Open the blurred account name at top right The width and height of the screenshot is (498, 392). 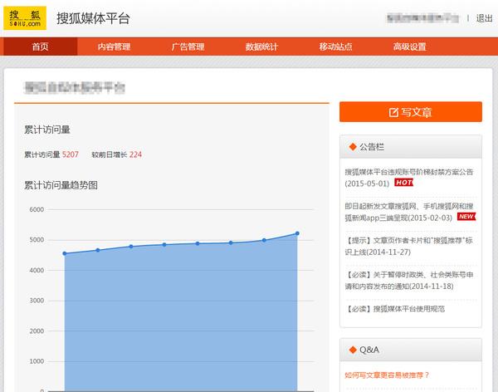pos(422,18)
